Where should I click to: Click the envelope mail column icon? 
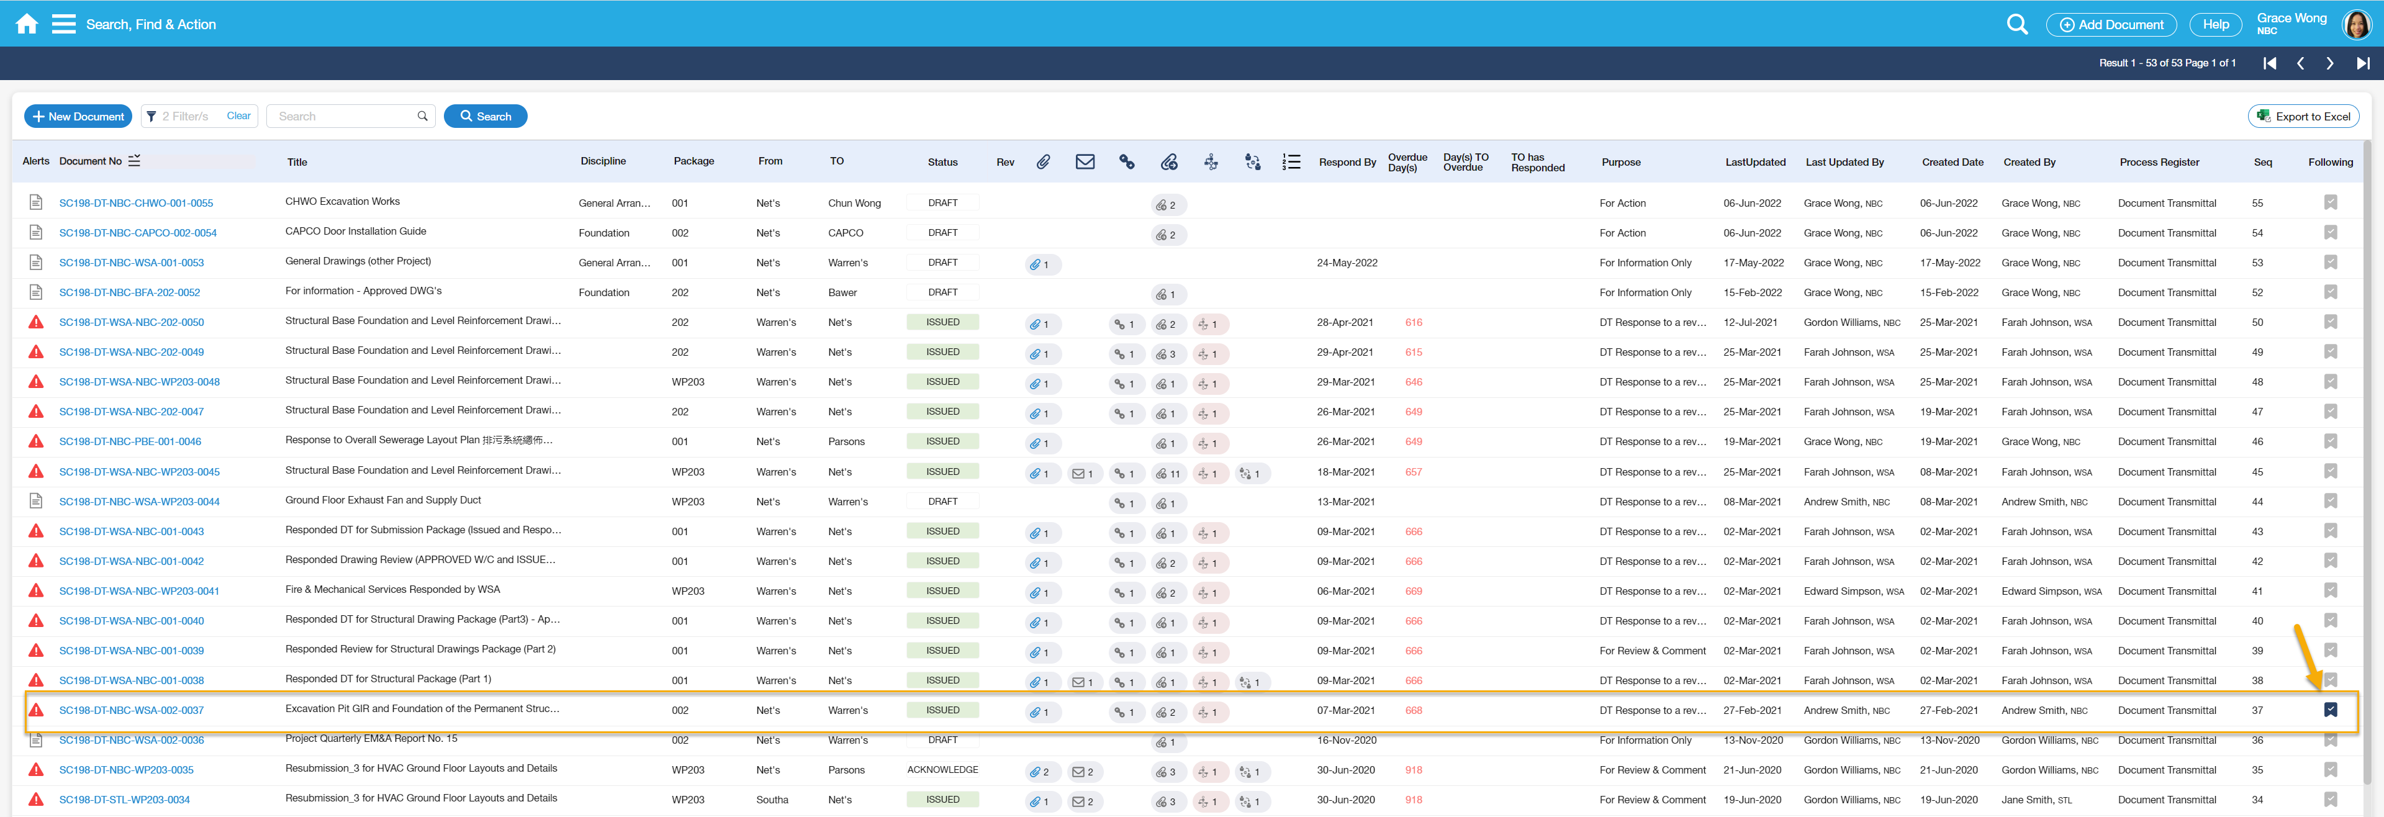coord(1085,162)
